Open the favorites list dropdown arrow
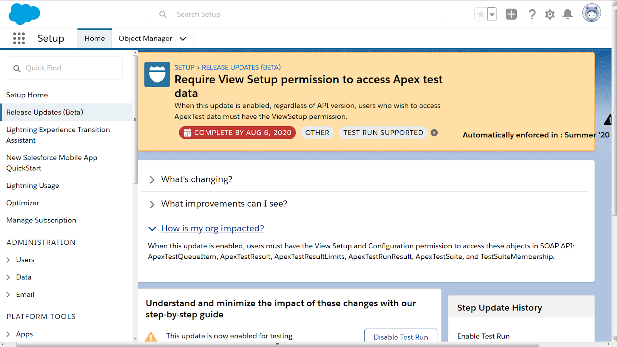The image size is (617, 347). tap(492, 14)
